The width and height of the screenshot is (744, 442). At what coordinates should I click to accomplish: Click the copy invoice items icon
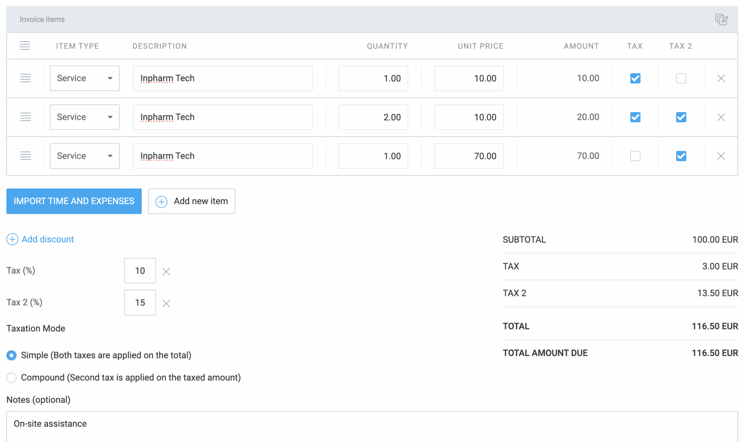[x=721, y=19]
